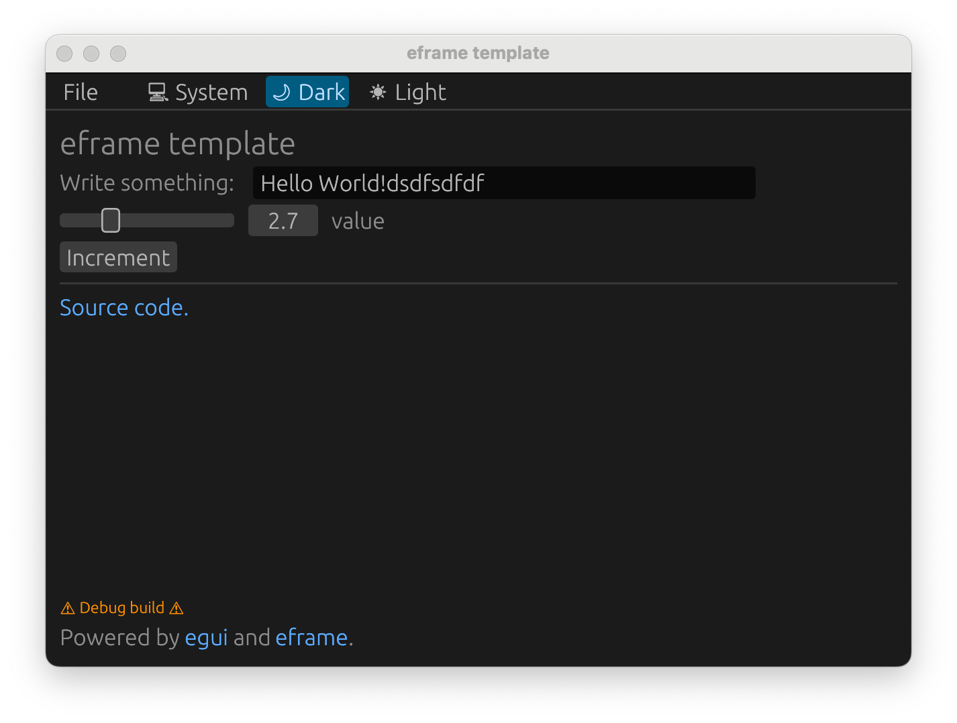Image resolution: width=957 pixels, height=723 pixels.
Task: Zoom the window with the third title button
Action: tap(118, 54)
